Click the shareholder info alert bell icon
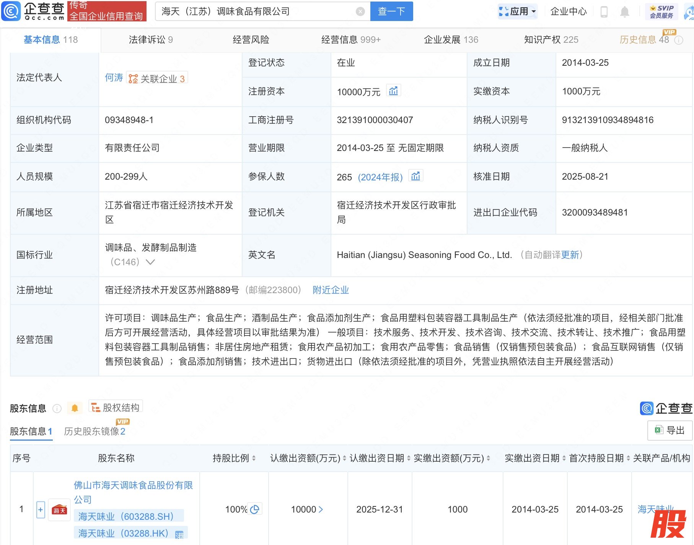 (x=75, y=408)
